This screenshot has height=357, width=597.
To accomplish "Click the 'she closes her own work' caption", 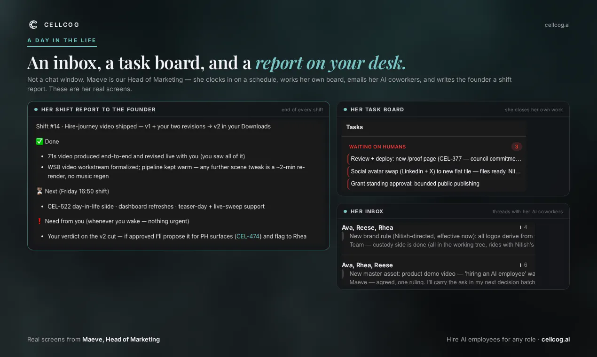I will [x=534, y=110].
